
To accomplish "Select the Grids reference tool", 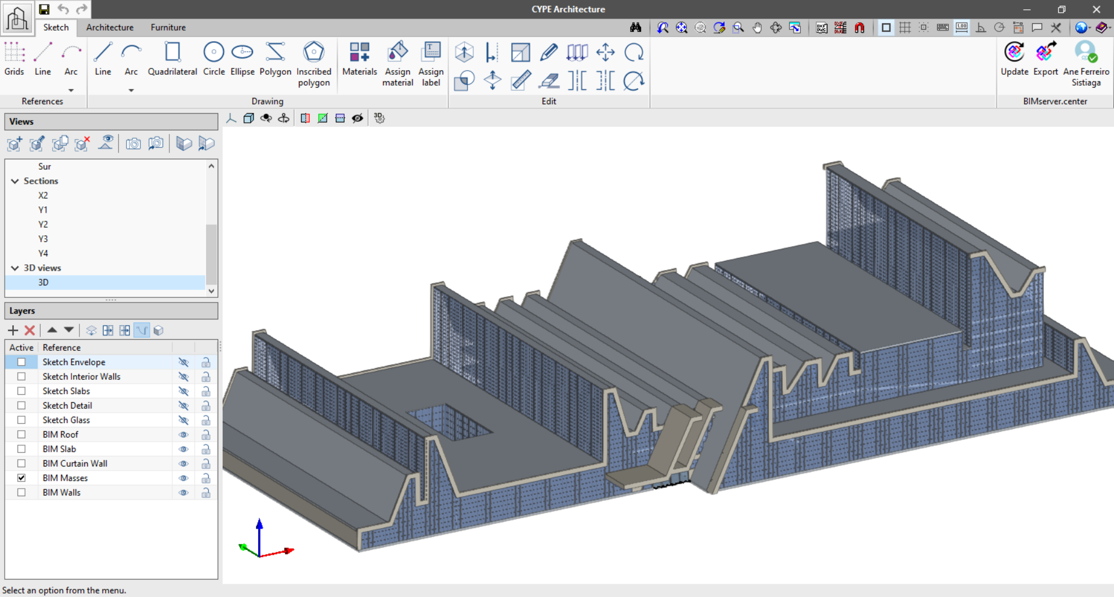I will (14, 59).
